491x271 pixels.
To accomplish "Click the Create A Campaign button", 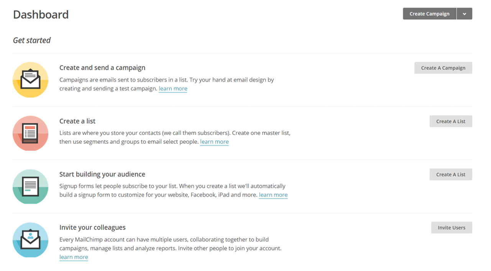I will click(x=443, y=68).
